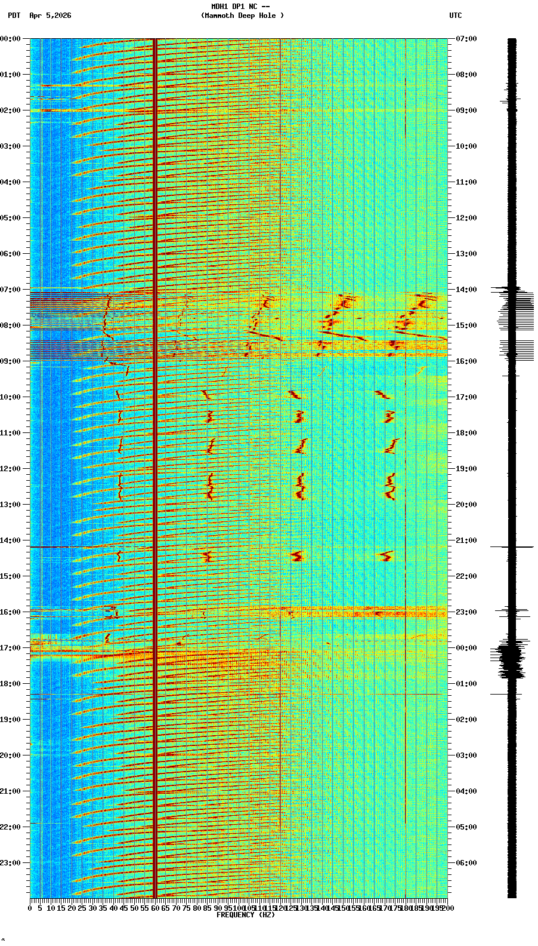The height and width of the screenshot is (946, 538).
Task: Click 23:00 on the PDT time axis
Action: coord(10,863)
